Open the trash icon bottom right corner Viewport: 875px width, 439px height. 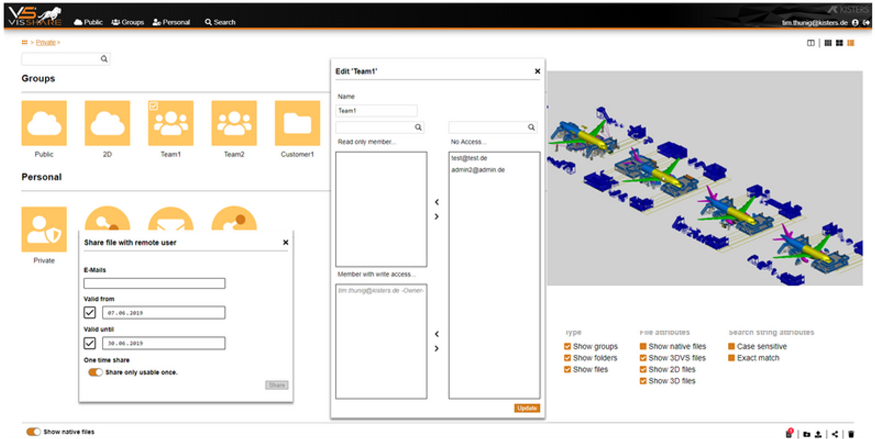(x=853, y=434)
